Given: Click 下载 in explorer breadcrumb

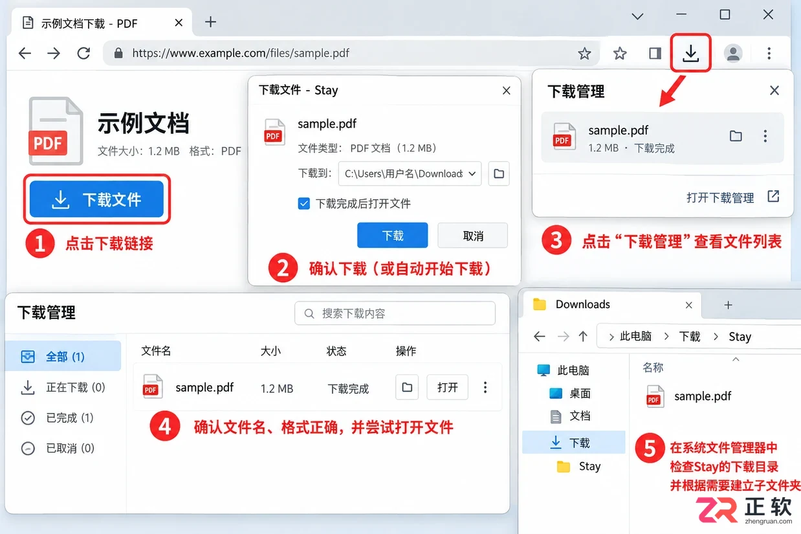Looking at the screenshot, I should tap(690, 336).
